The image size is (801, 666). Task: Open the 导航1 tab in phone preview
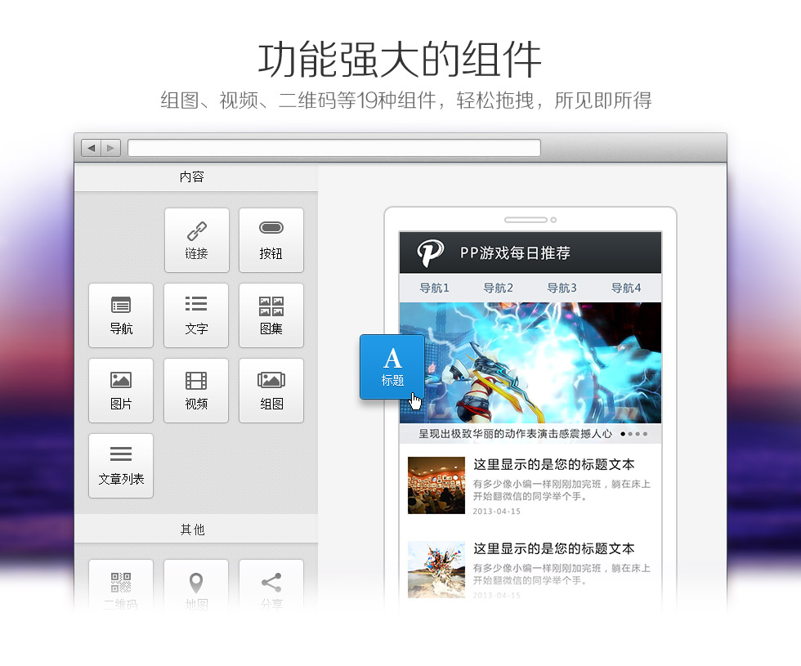click(x=434, y=288)
